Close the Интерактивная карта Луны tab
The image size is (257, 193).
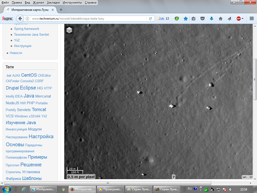tap(53, 10)
